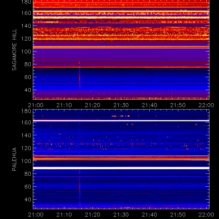Select the 80 tick label on Palehua plot
Image resolution: width=219 pixels, height=219 pixels.
[28, 174]
